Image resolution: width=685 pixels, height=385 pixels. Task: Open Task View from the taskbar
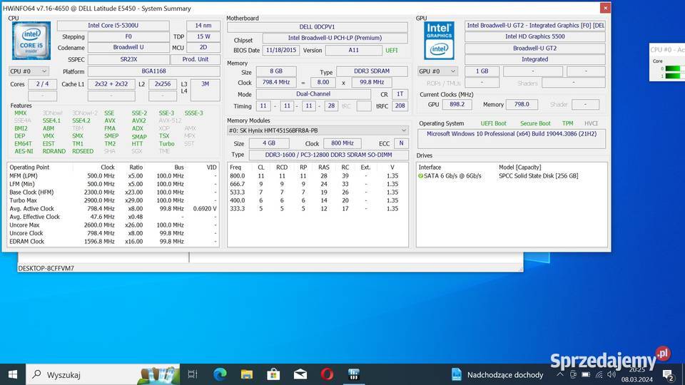193,374
